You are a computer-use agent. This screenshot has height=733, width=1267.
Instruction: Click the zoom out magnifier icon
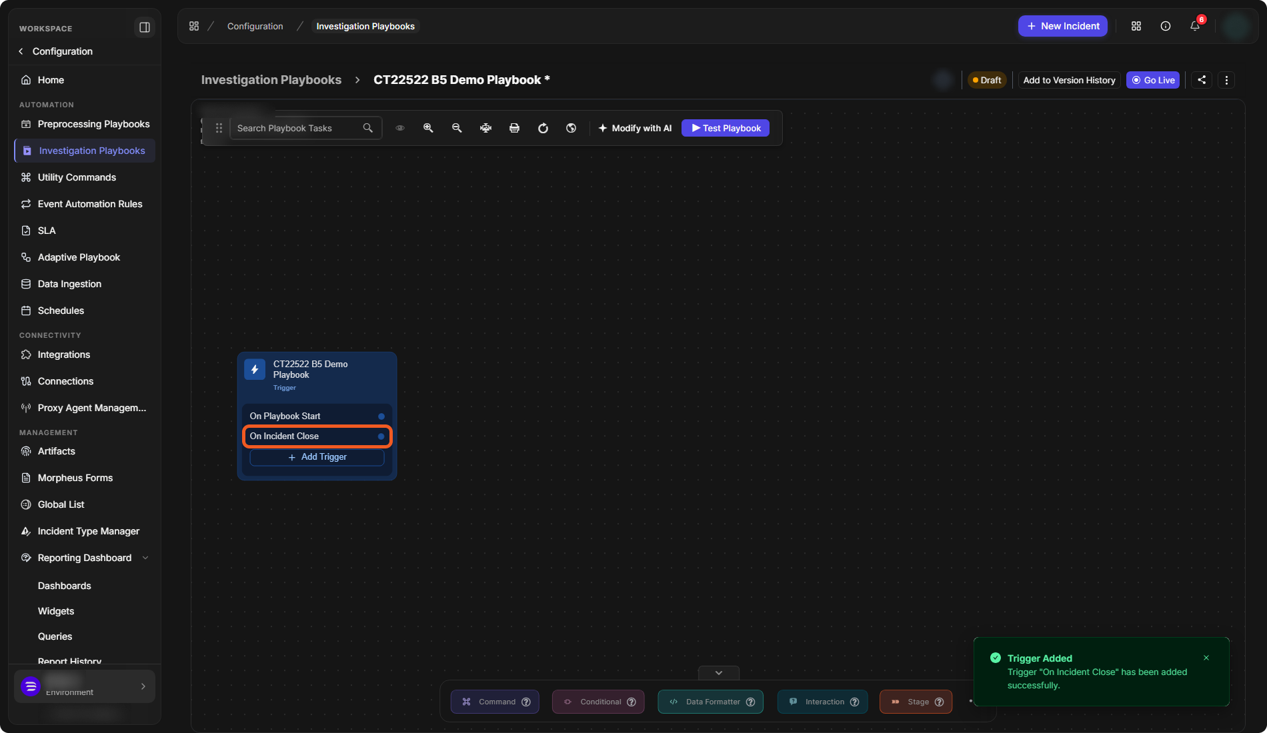click(x=457, y=128)
